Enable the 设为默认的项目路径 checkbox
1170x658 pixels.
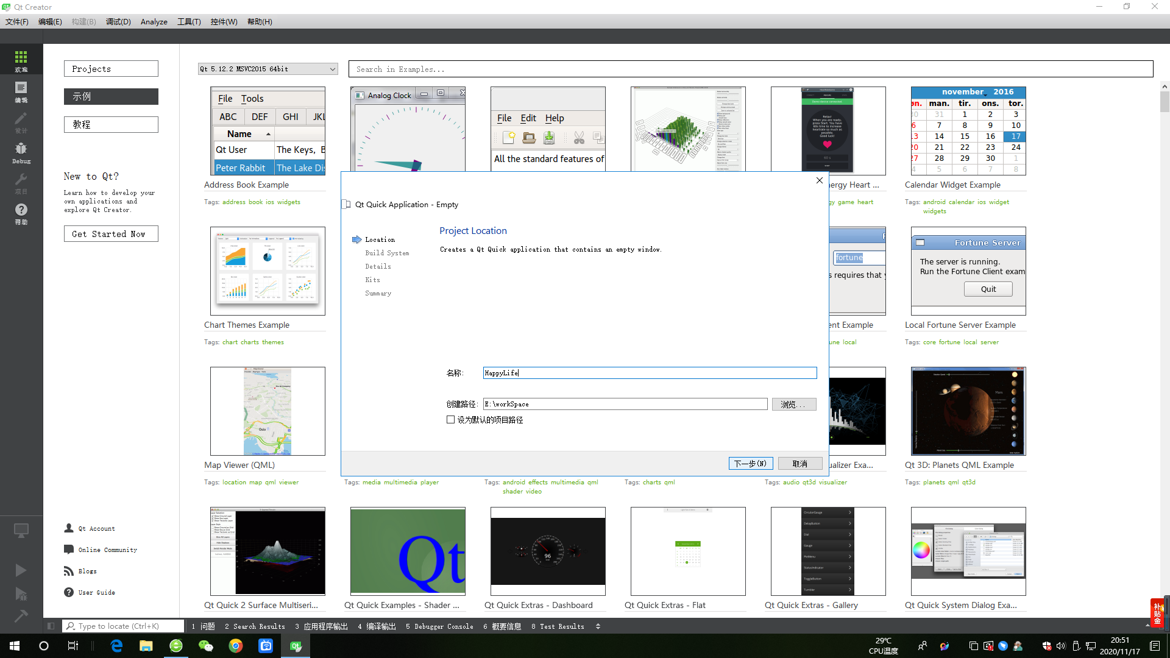(450, 420)
